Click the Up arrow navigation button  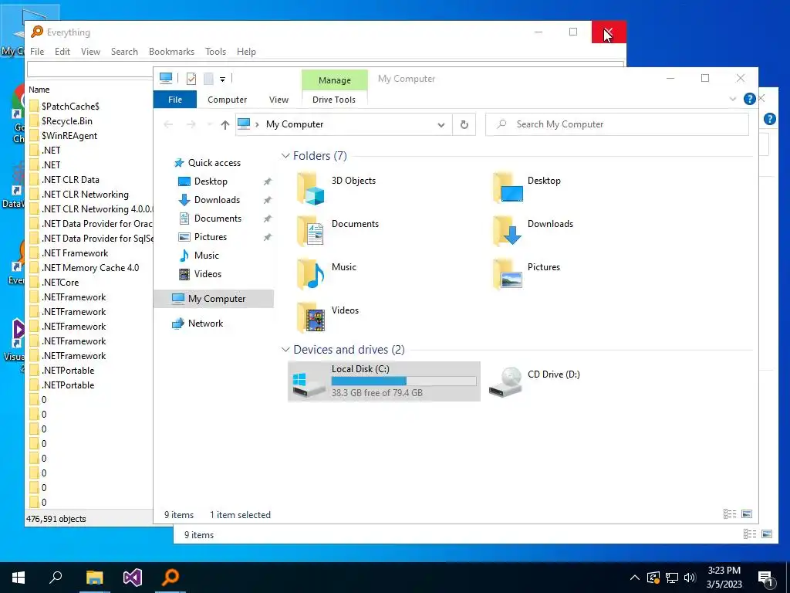(x=225, y=124)
